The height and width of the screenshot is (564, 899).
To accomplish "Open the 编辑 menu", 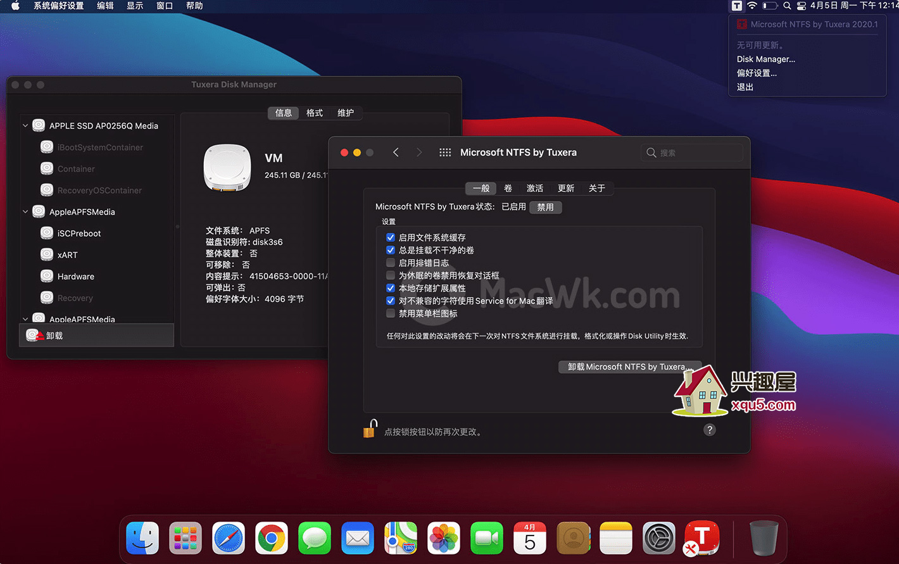I will point(105,6).
